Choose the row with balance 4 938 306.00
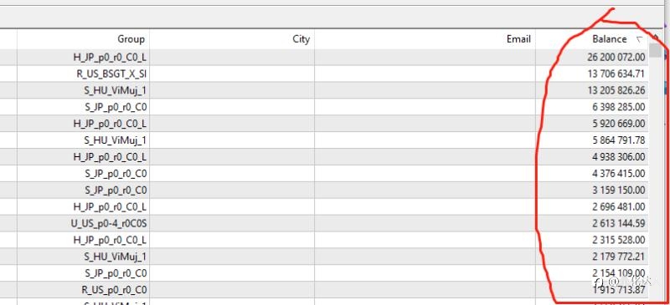Screen dimensions: 670x305 [324, 156]
